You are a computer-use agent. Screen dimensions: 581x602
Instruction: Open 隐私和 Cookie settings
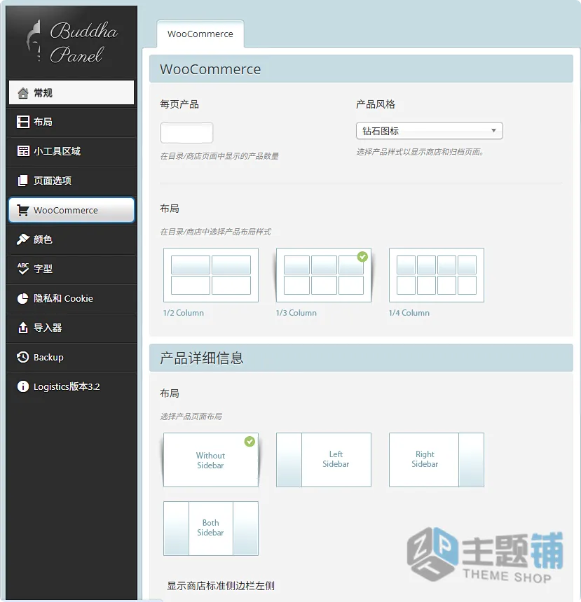(x=71, y=298)
